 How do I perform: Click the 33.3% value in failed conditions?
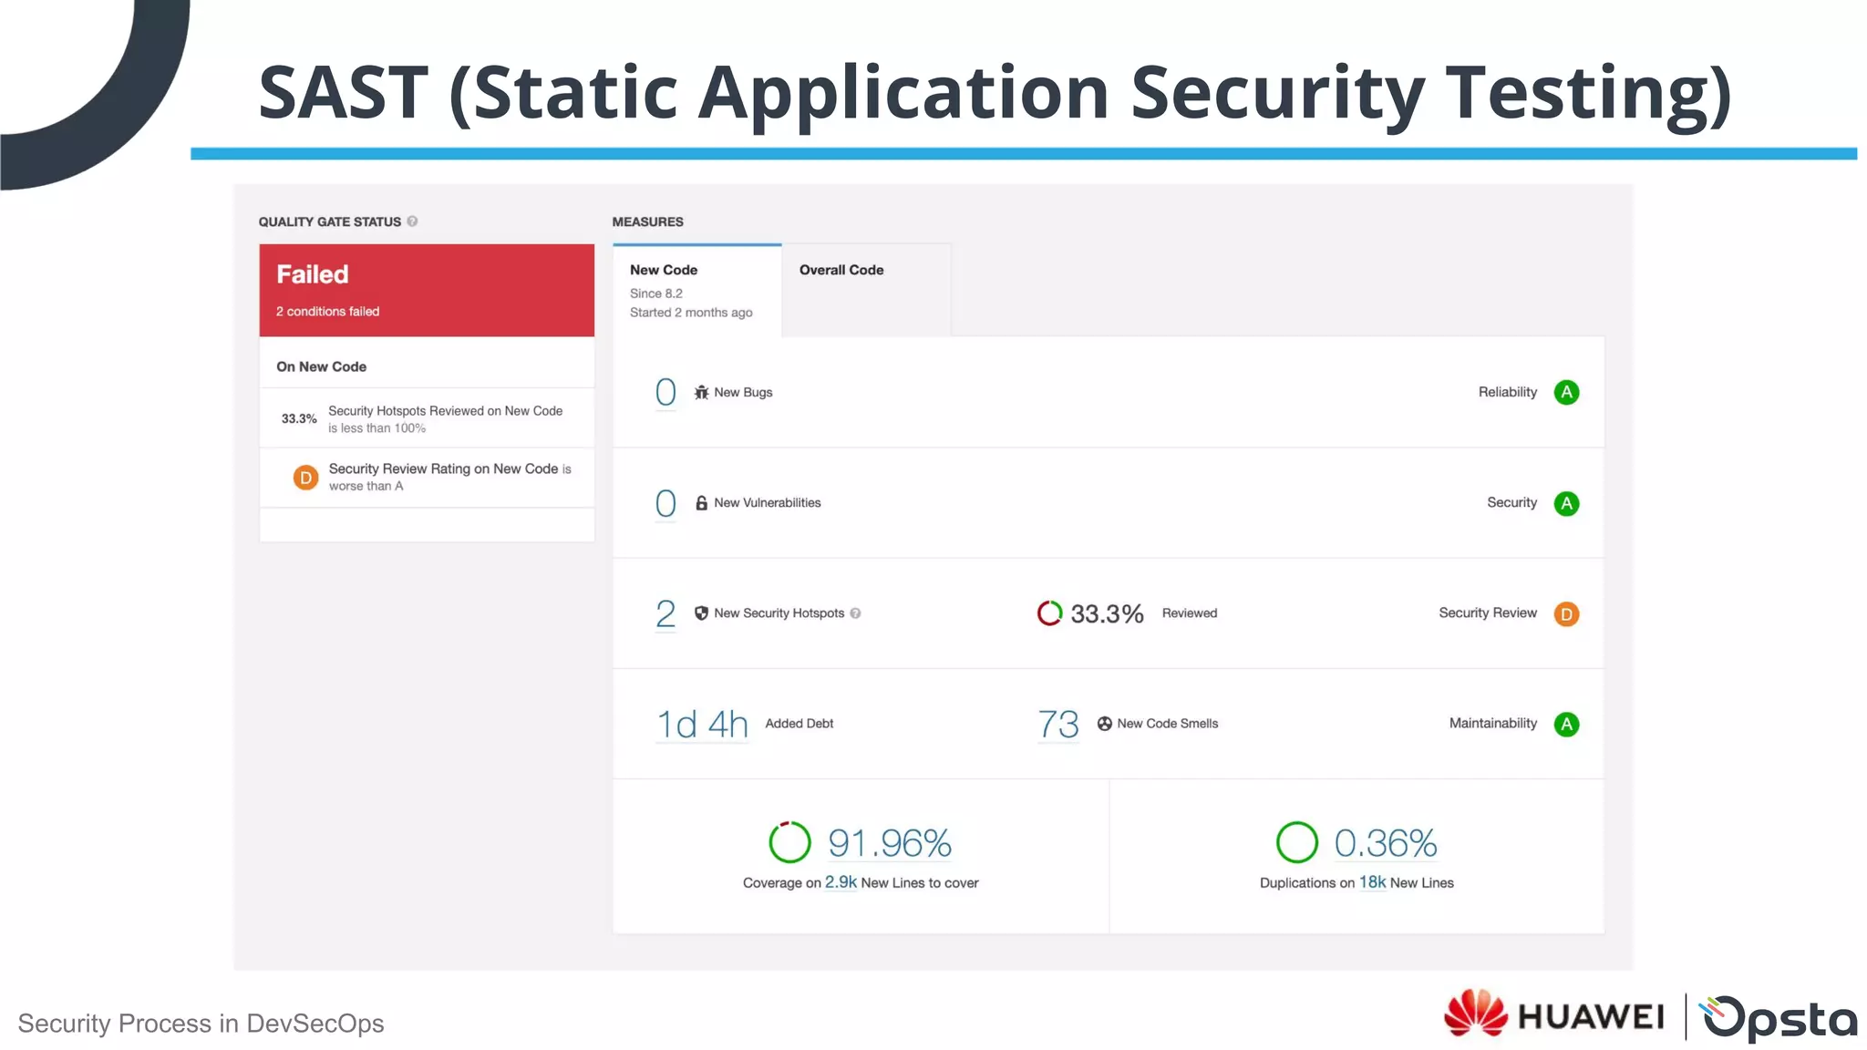tap(299, 418)
